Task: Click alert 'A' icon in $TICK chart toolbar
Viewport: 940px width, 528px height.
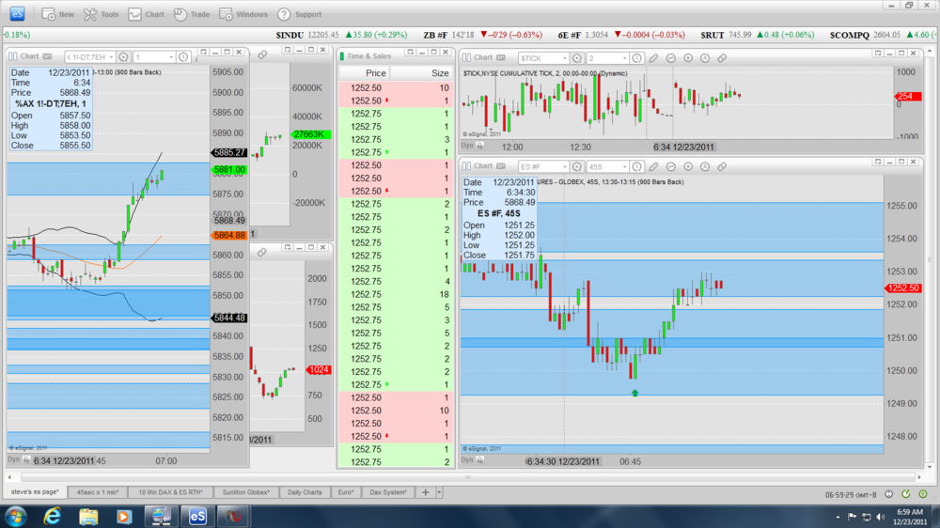Action: pyautogui.click(x=705, y=58)
